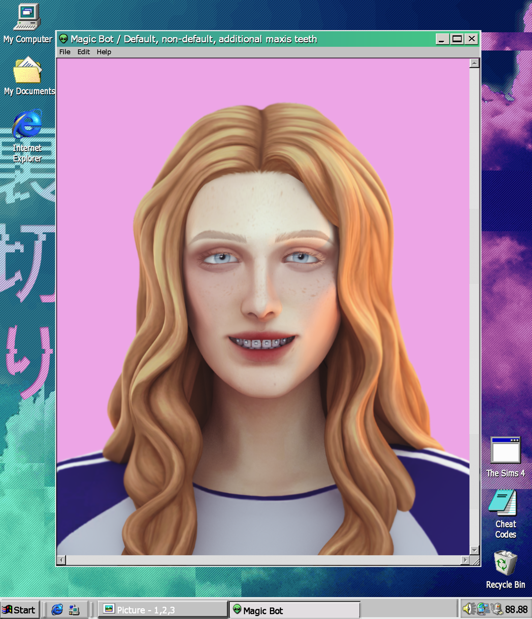
Task: Open the My Documents folder icon
Action: click(28, 71)
